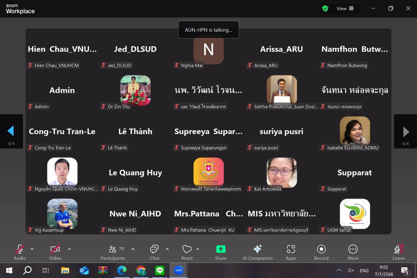Viewport: 417px width, 278px height.
Task: Open the View layout menu
Action: click(345, 9)
